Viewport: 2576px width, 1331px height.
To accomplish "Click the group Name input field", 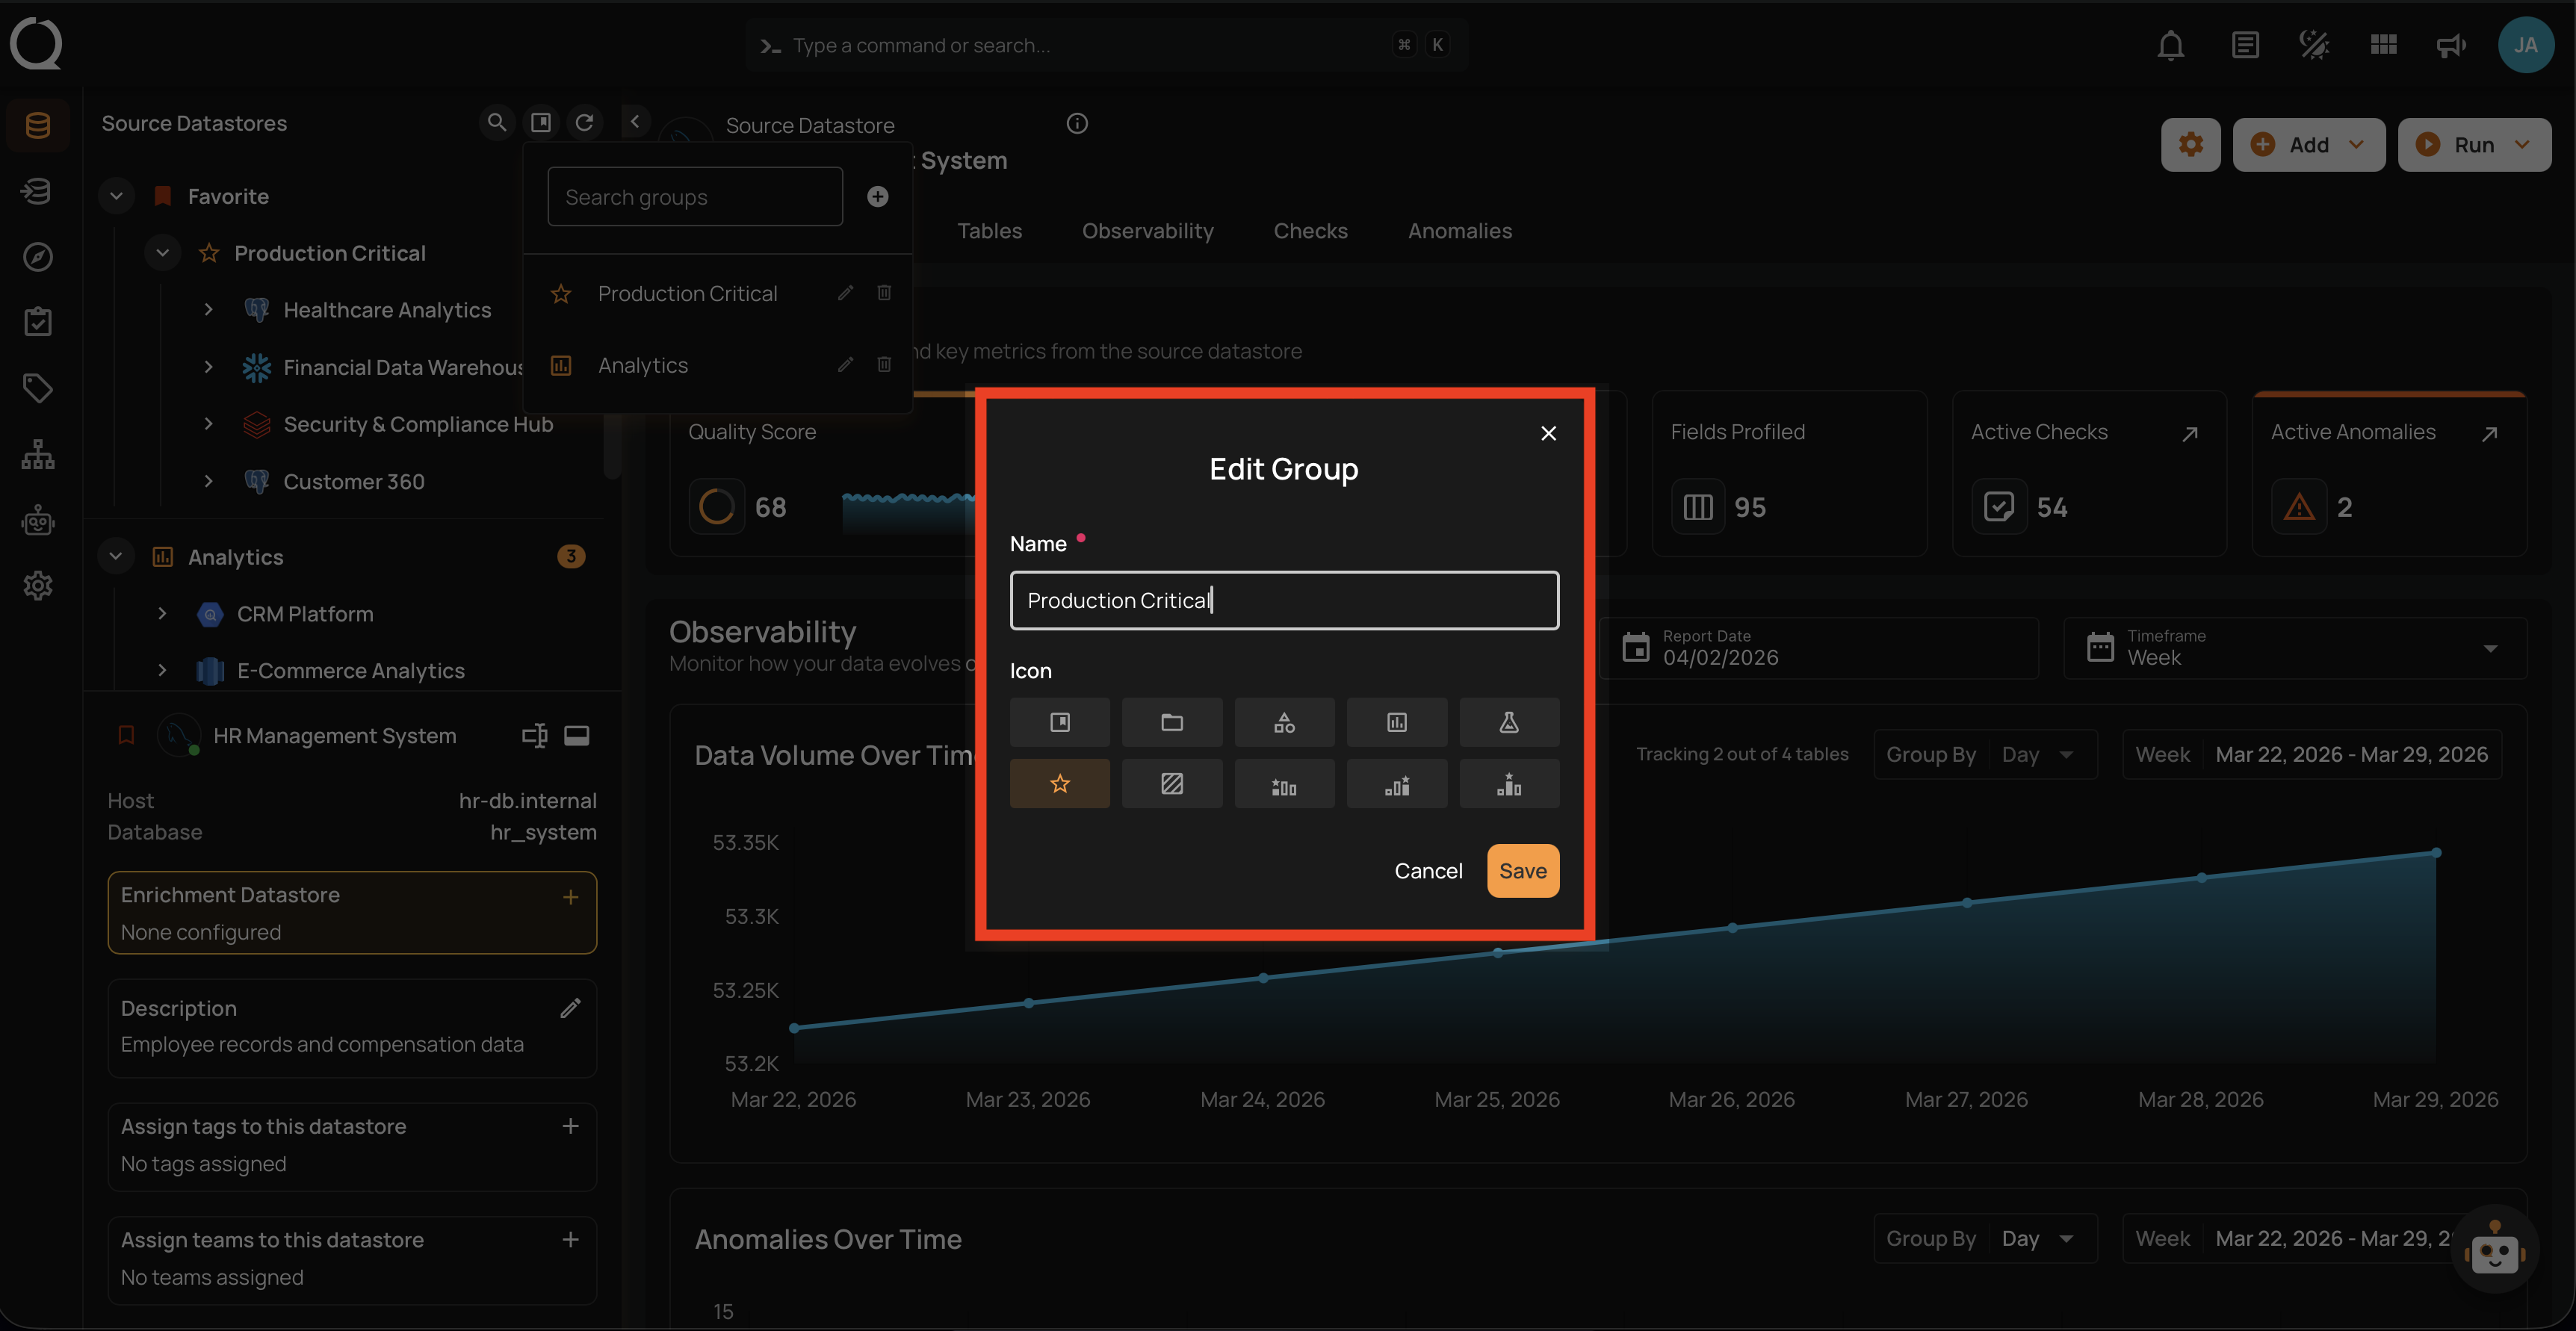I will tap(1283, 600).
